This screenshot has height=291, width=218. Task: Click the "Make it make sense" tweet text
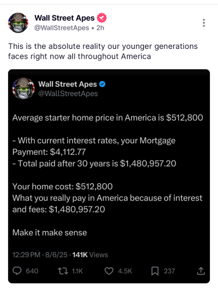pyautogui.click(x=50, y=232)
